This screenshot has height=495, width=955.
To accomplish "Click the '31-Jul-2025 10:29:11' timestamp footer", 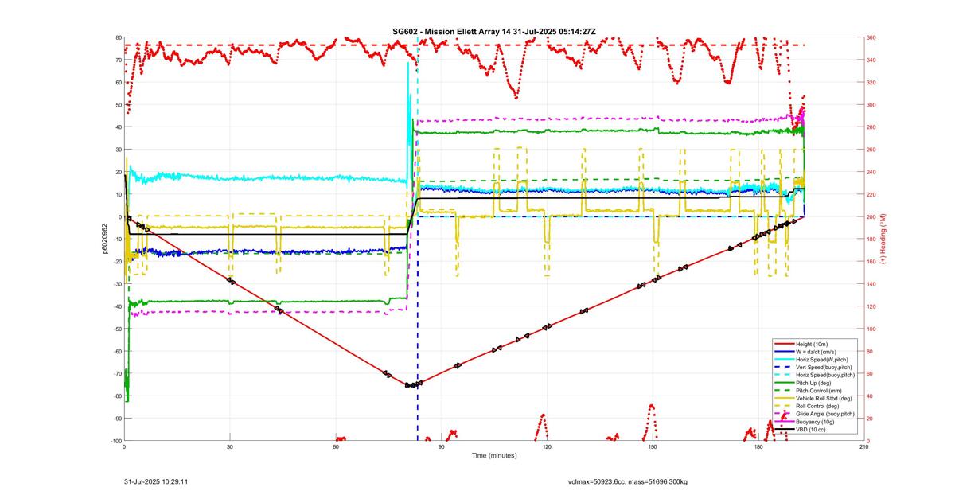I will point(156,481).
